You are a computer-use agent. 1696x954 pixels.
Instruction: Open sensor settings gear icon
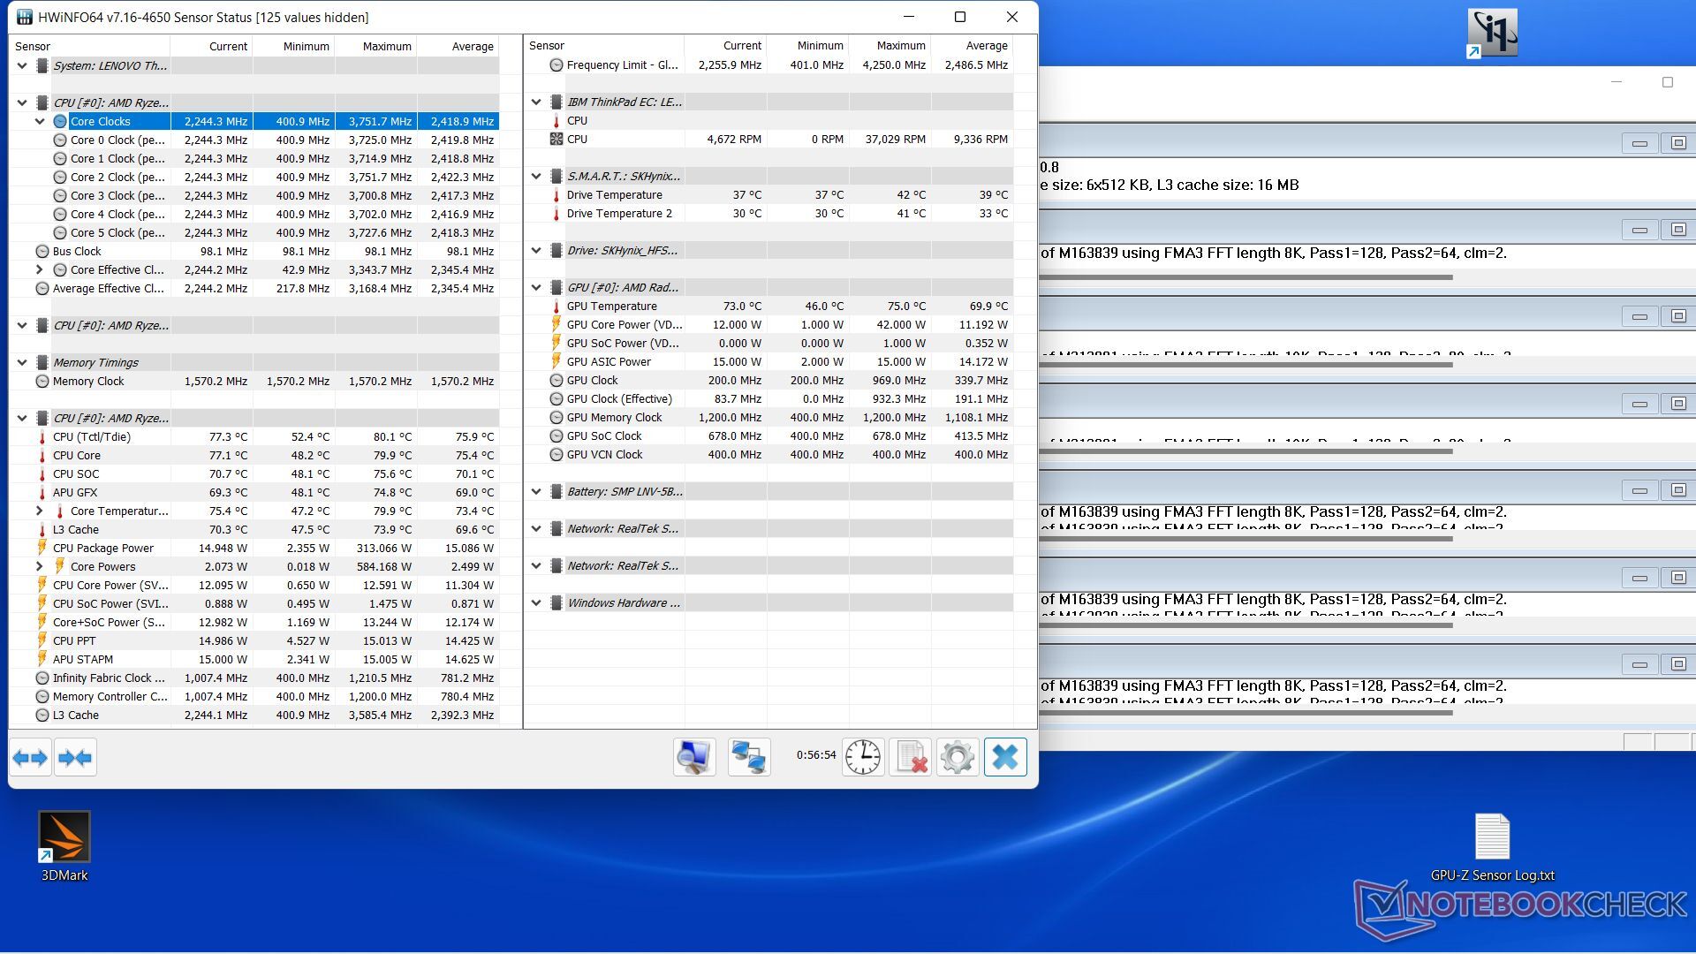pyautogui.click(x=957, y=758)
